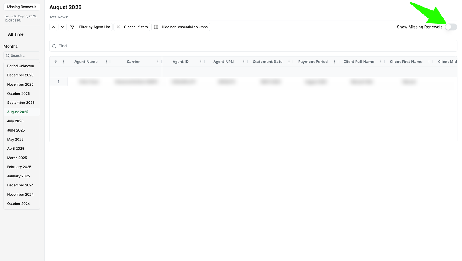Screen dimensions: 462x261
Task: Select May 2025 month
Action: 22,139
